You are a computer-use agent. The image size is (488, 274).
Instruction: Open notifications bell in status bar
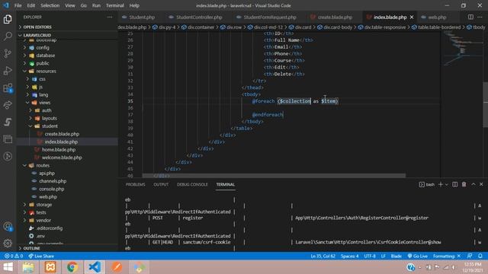(x=480, y=256)
